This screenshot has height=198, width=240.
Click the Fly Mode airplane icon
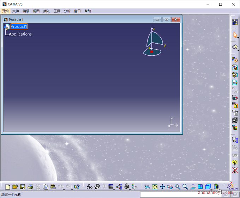[147, 187]
